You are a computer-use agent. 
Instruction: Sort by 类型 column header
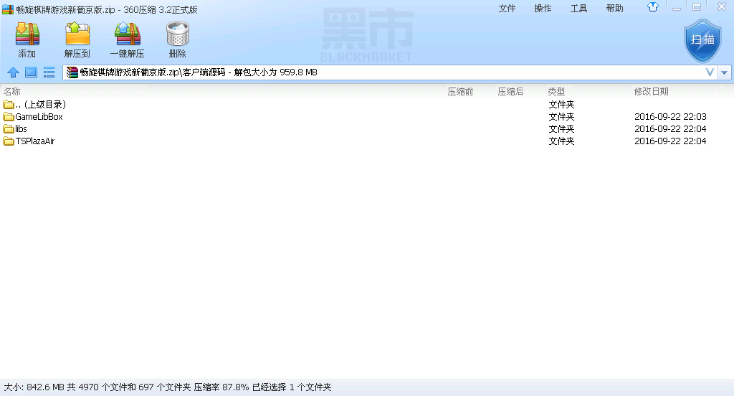pyautogui.click(x=588, y=91)
